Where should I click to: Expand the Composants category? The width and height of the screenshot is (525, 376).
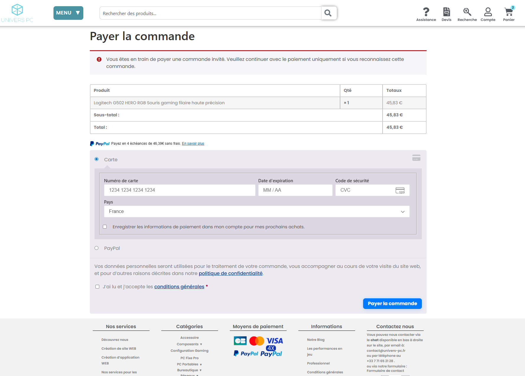pyautogui.click(x=189, y=344)
